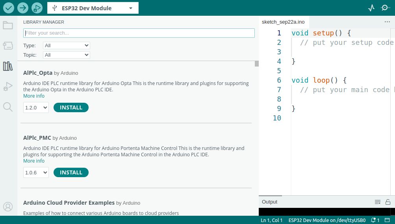
Task: Open the ESP32 Dev Module board selector
Action: (93, 8)
